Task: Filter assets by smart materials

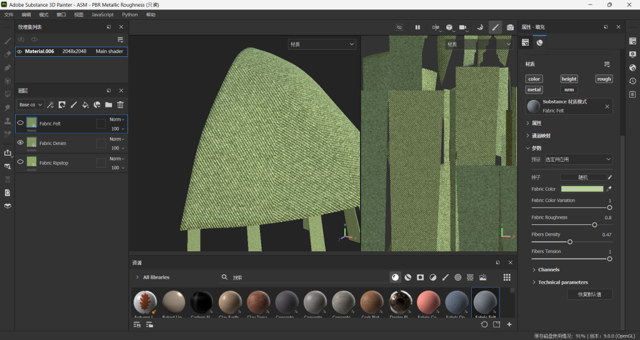Action: (407, 277)
